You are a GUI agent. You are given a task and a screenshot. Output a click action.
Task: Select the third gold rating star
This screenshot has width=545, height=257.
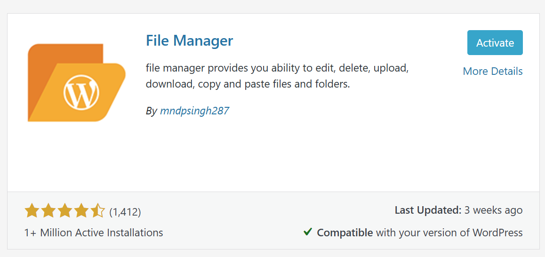[64, 211]
